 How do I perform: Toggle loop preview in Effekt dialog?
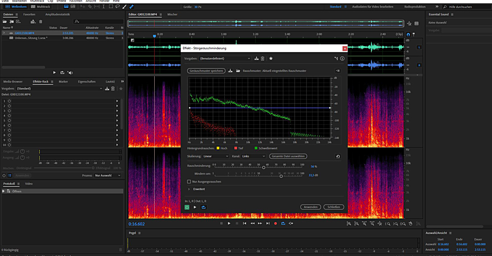click(x=203, y=207)
